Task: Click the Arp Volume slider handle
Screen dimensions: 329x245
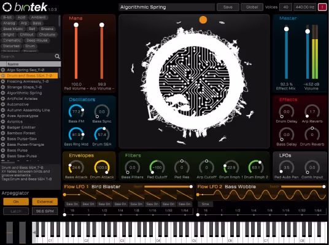Action: (x=102, y=25)
